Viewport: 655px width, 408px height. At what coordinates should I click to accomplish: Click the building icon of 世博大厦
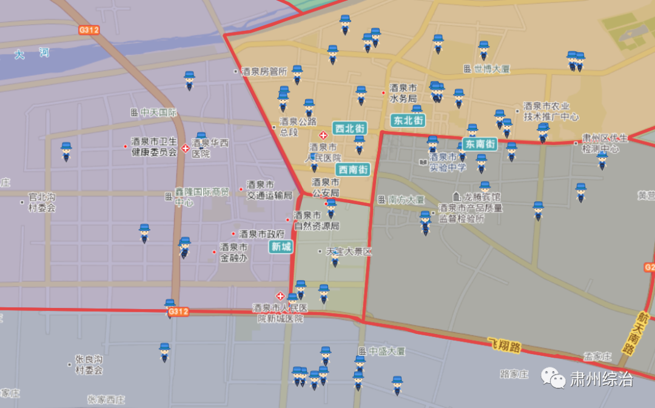tap(468, 69)
